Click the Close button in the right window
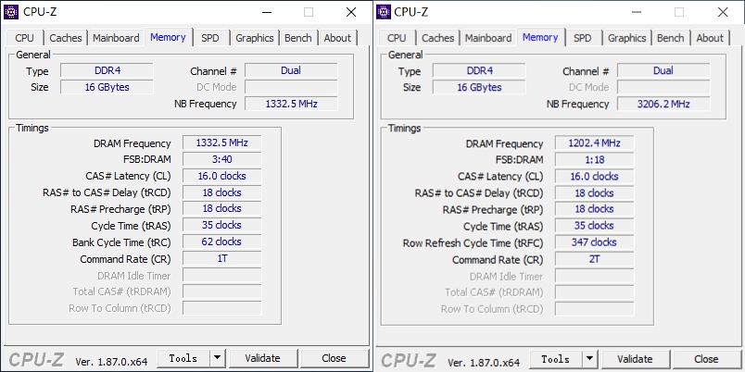 click(706, 359)
